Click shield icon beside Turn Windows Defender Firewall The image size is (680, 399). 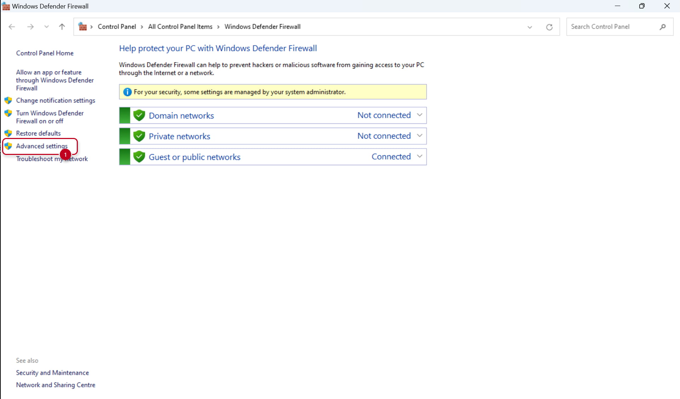tap(8, 113)
